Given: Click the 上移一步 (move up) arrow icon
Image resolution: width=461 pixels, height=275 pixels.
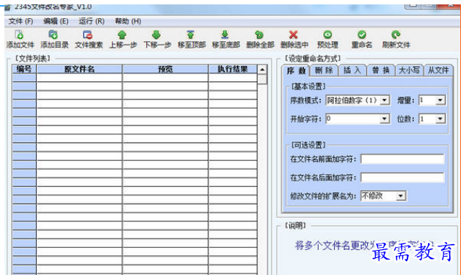Looking at the screenshot, I should [x=122, y=34].
